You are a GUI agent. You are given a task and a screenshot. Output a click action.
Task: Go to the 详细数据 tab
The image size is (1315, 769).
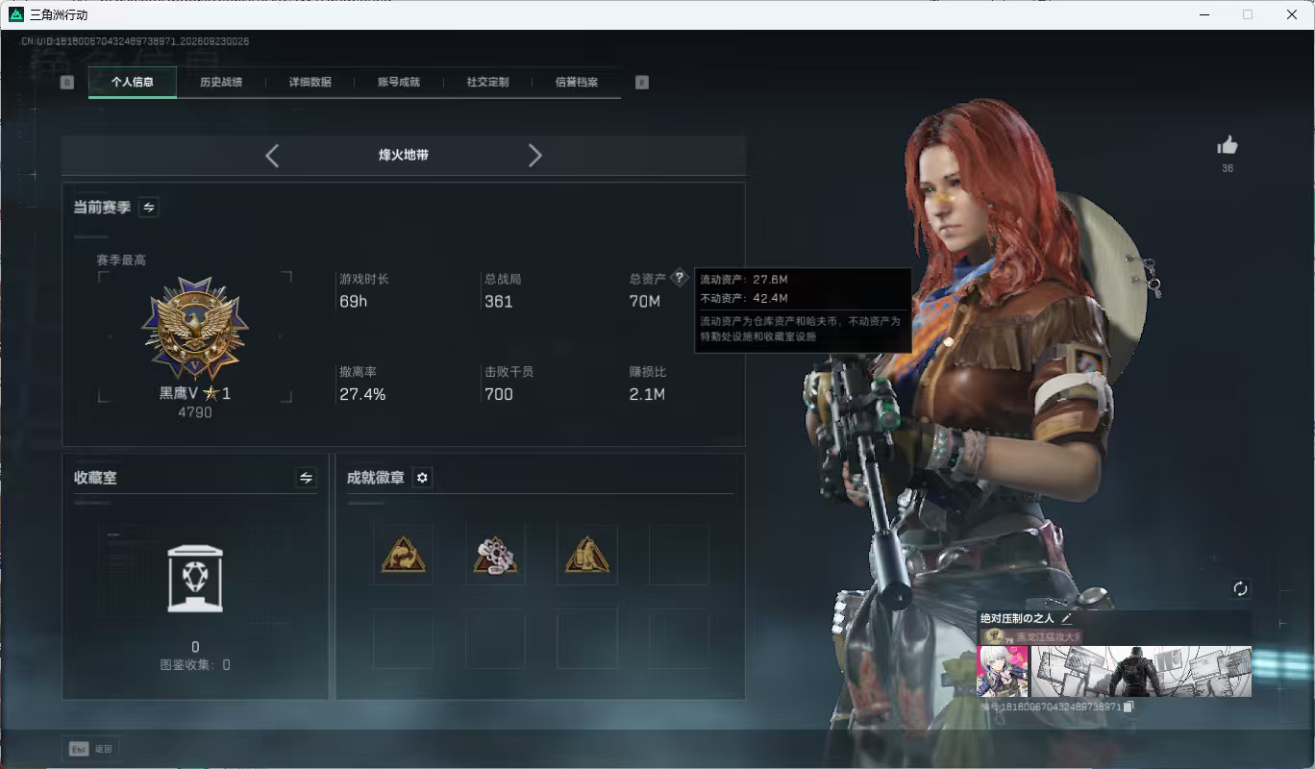(310, 83)
